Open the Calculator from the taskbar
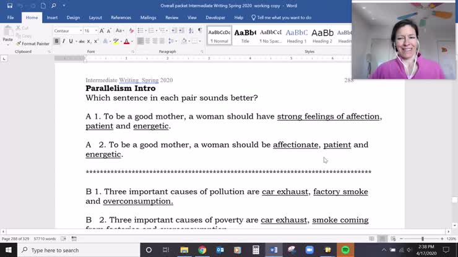The height and width of the screenshot is (257, 458). (256, 250)
